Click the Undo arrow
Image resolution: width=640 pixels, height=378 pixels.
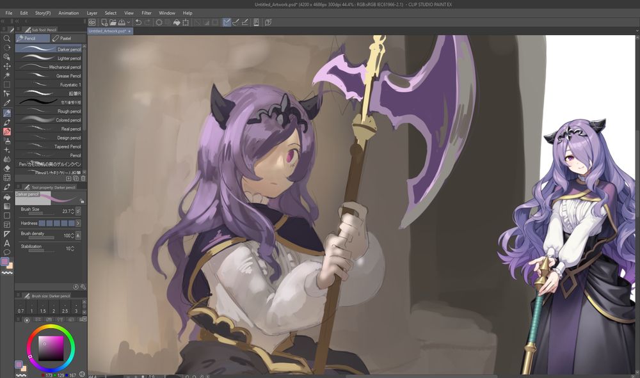(x=138, y=22)
